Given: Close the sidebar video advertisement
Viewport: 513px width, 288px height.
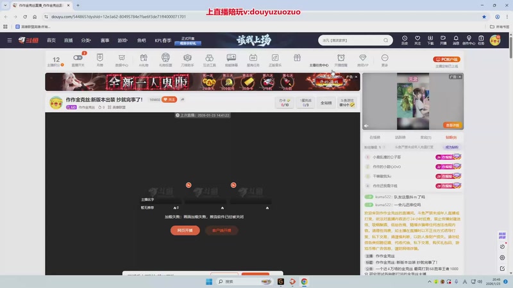Looking at the screenshot, I should [460, 77].
